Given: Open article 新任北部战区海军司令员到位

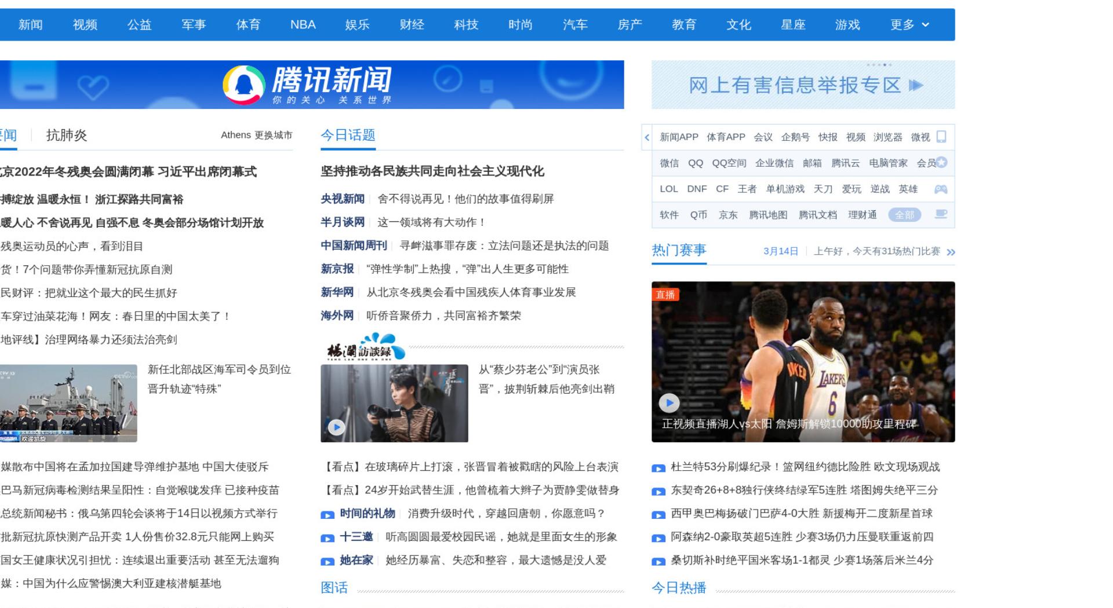Looking at the screenshot, I should coord(219,379).
